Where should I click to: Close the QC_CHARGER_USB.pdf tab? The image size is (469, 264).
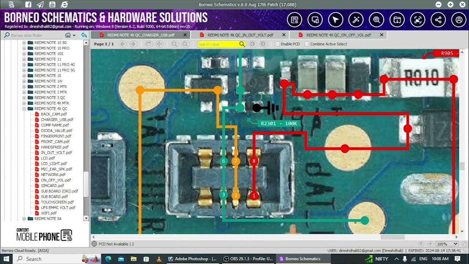[x=185, y=35]
